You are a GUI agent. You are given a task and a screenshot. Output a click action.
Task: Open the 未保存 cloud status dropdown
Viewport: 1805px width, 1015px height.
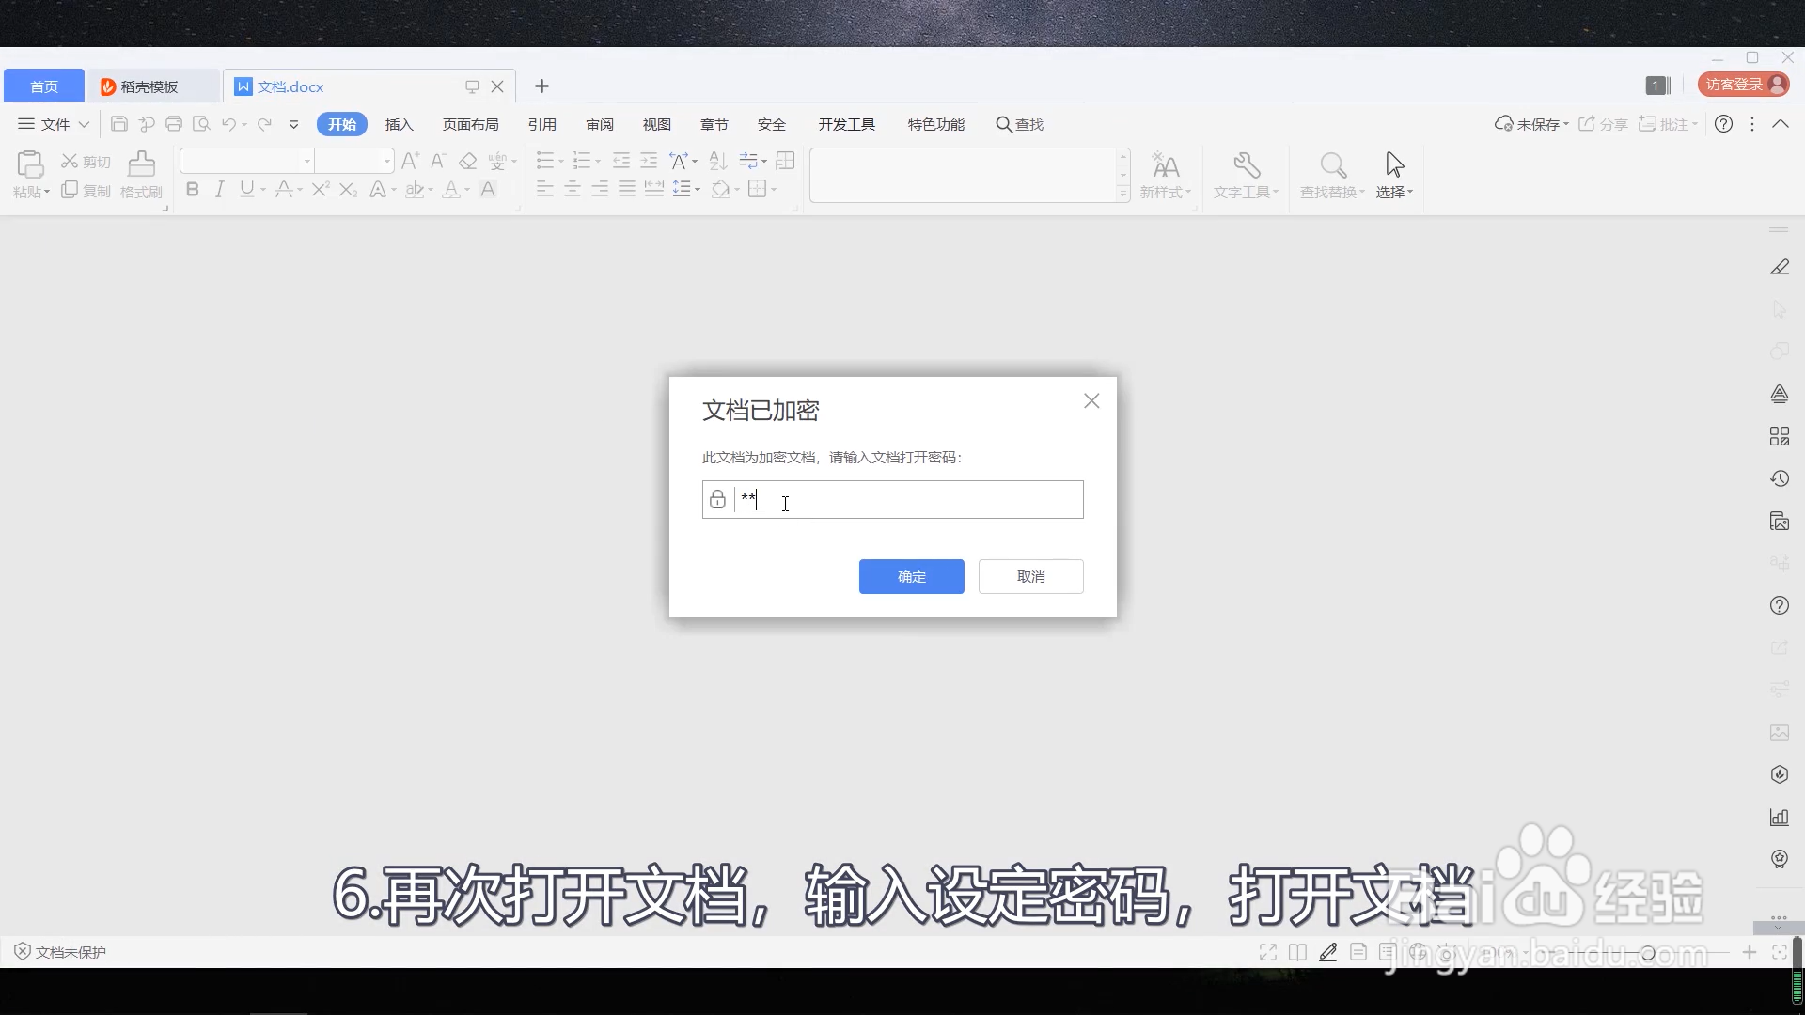(1531, 124)
